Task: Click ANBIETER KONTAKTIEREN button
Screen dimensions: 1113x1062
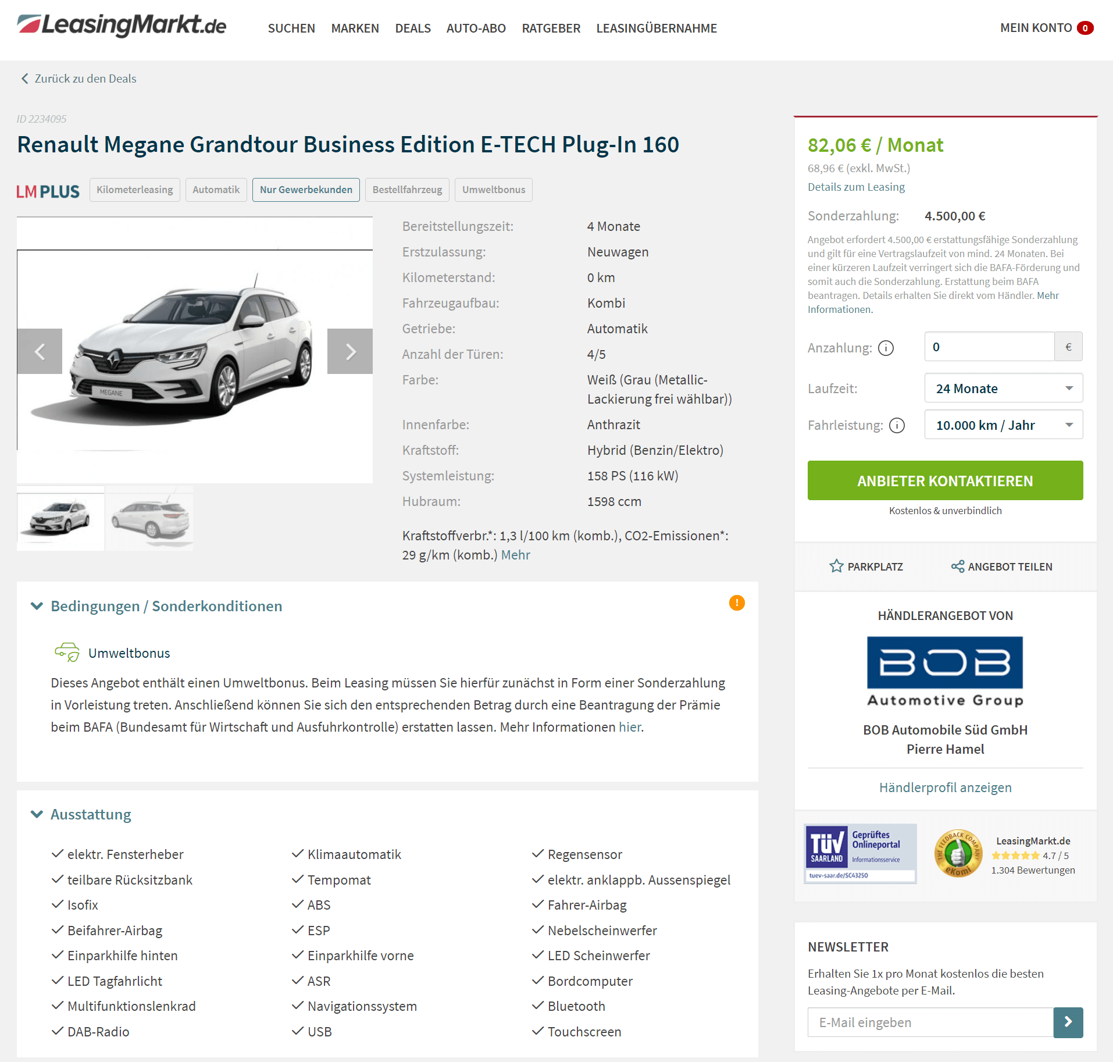Action: pos(945,480)
